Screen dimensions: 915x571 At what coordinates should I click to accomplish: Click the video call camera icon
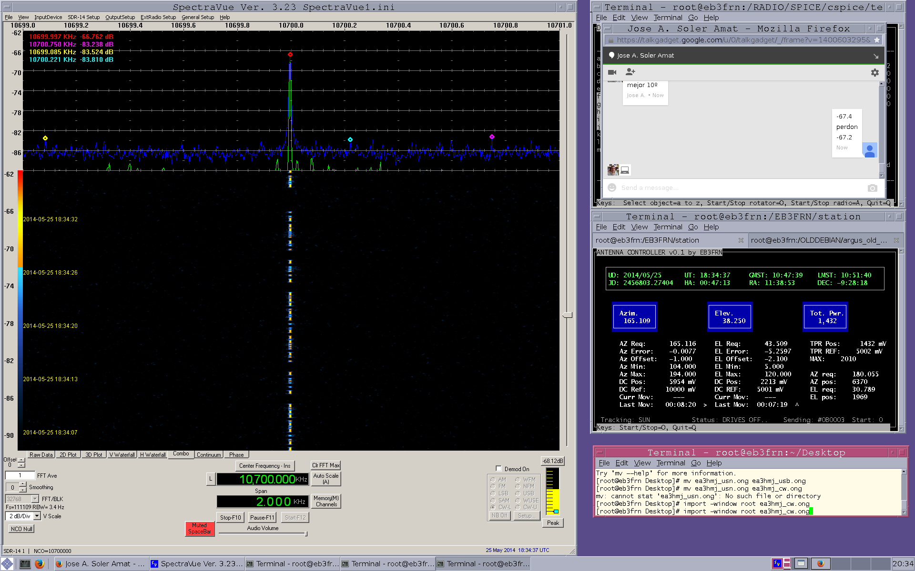(x=612, y=72)
